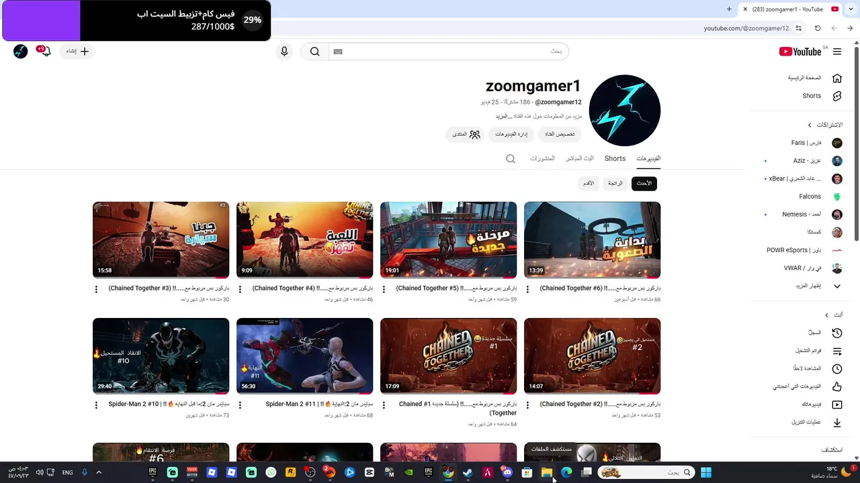Open File Explorer from the taskbar

tap(547, 472)
